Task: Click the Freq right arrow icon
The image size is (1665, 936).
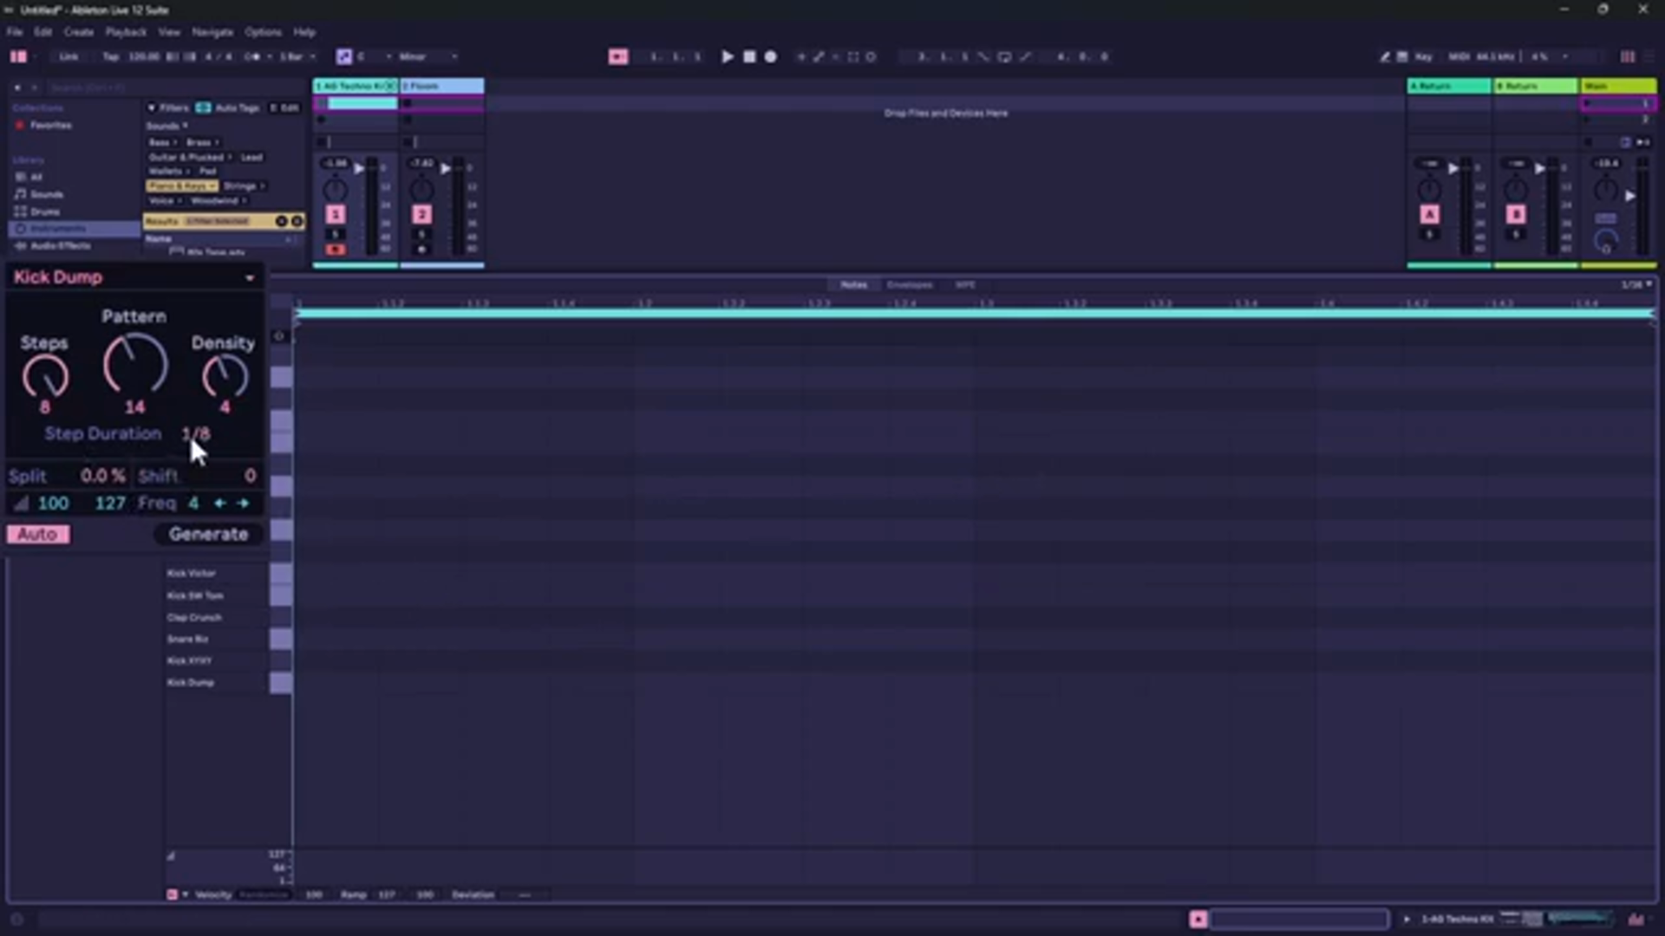Action: (x=243, y=503)
